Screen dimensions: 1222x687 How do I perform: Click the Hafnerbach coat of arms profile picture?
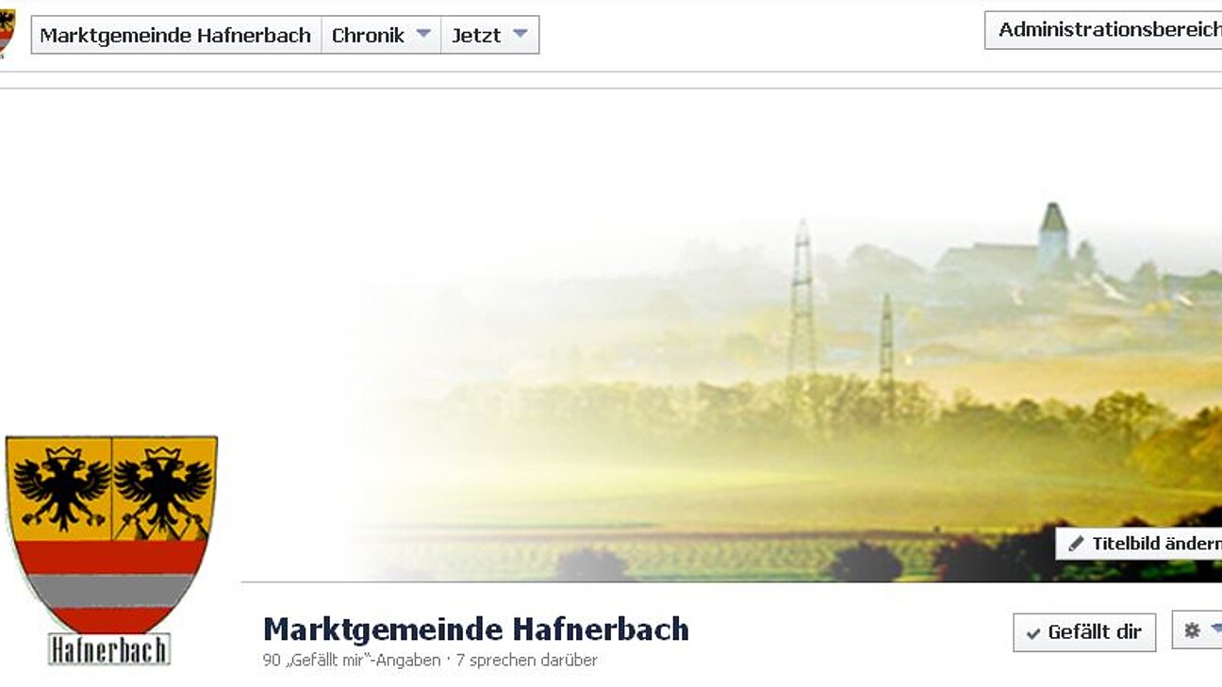pyautogui.click(x=111, y=550)
